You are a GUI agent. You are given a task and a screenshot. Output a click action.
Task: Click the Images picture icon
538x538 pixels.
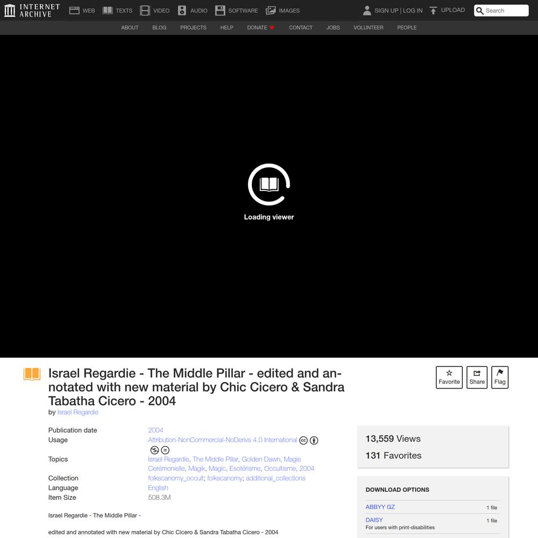pyautogui.click(x=271, y=11)
